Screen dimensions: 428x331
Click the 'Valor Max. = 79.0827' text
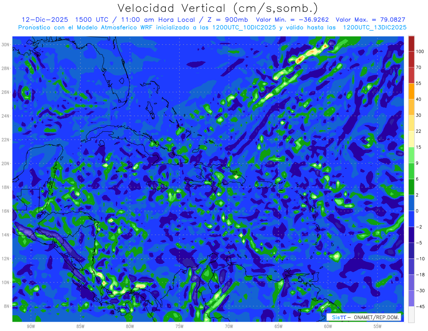tap(371, 20)
